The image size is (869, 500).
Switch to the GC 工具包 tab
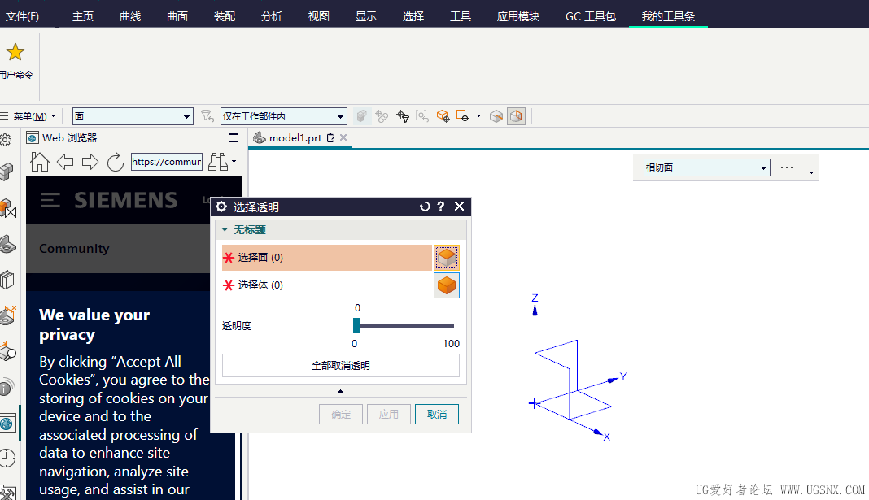click(x=591, y=16)
